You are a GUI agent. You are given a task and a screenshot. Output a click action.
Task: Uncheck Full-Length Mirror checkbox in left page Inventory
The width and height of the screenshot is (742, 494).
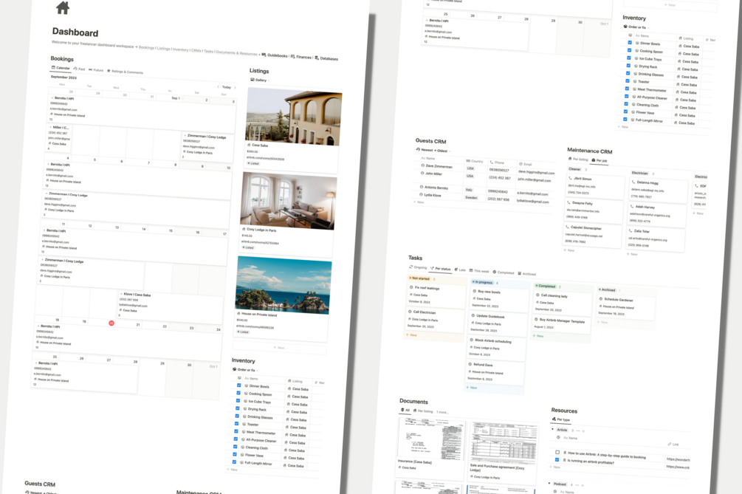(x=234, y=462)
